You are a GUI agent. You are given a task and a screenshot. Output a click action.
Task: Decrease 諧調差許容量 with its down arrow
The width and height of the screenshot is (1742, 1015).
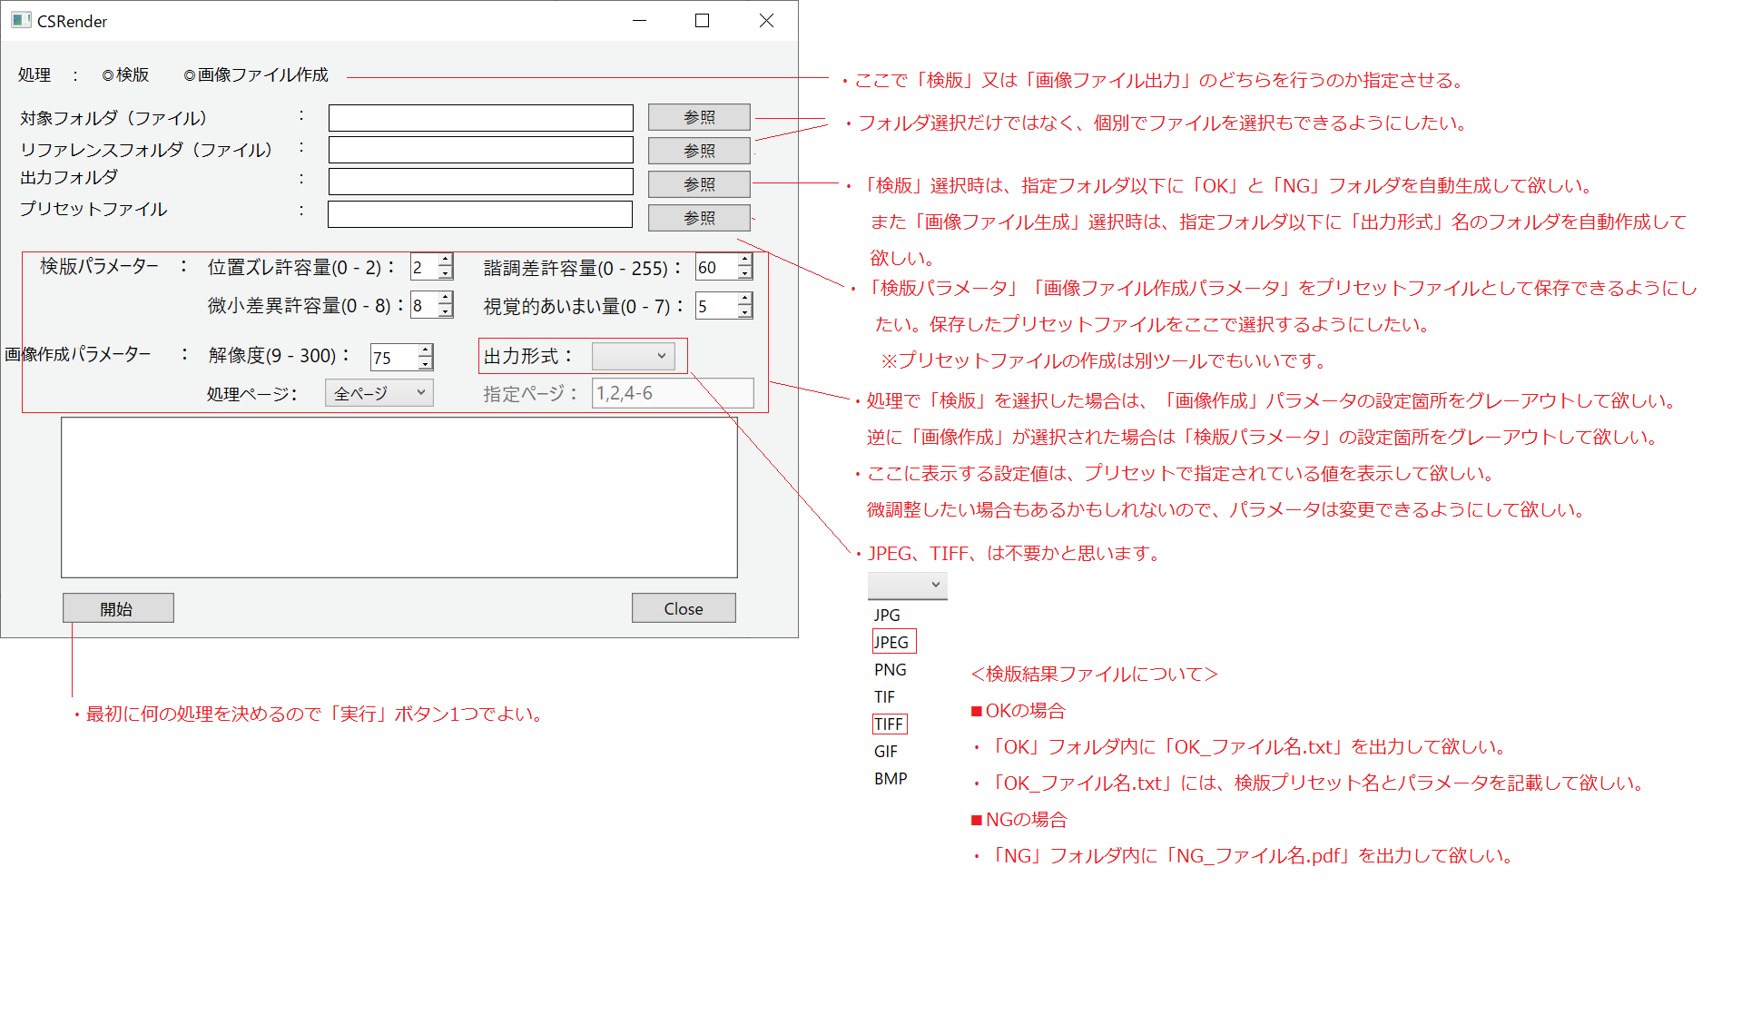tap(743, 273)
